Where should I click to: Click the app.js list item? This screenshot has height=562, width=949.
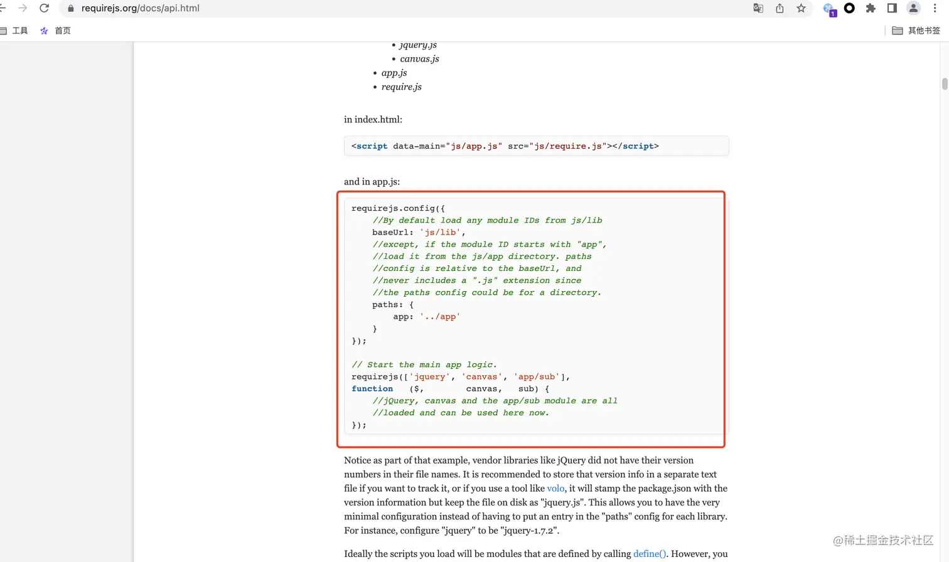pyautogui.click(x=394, y=73)
